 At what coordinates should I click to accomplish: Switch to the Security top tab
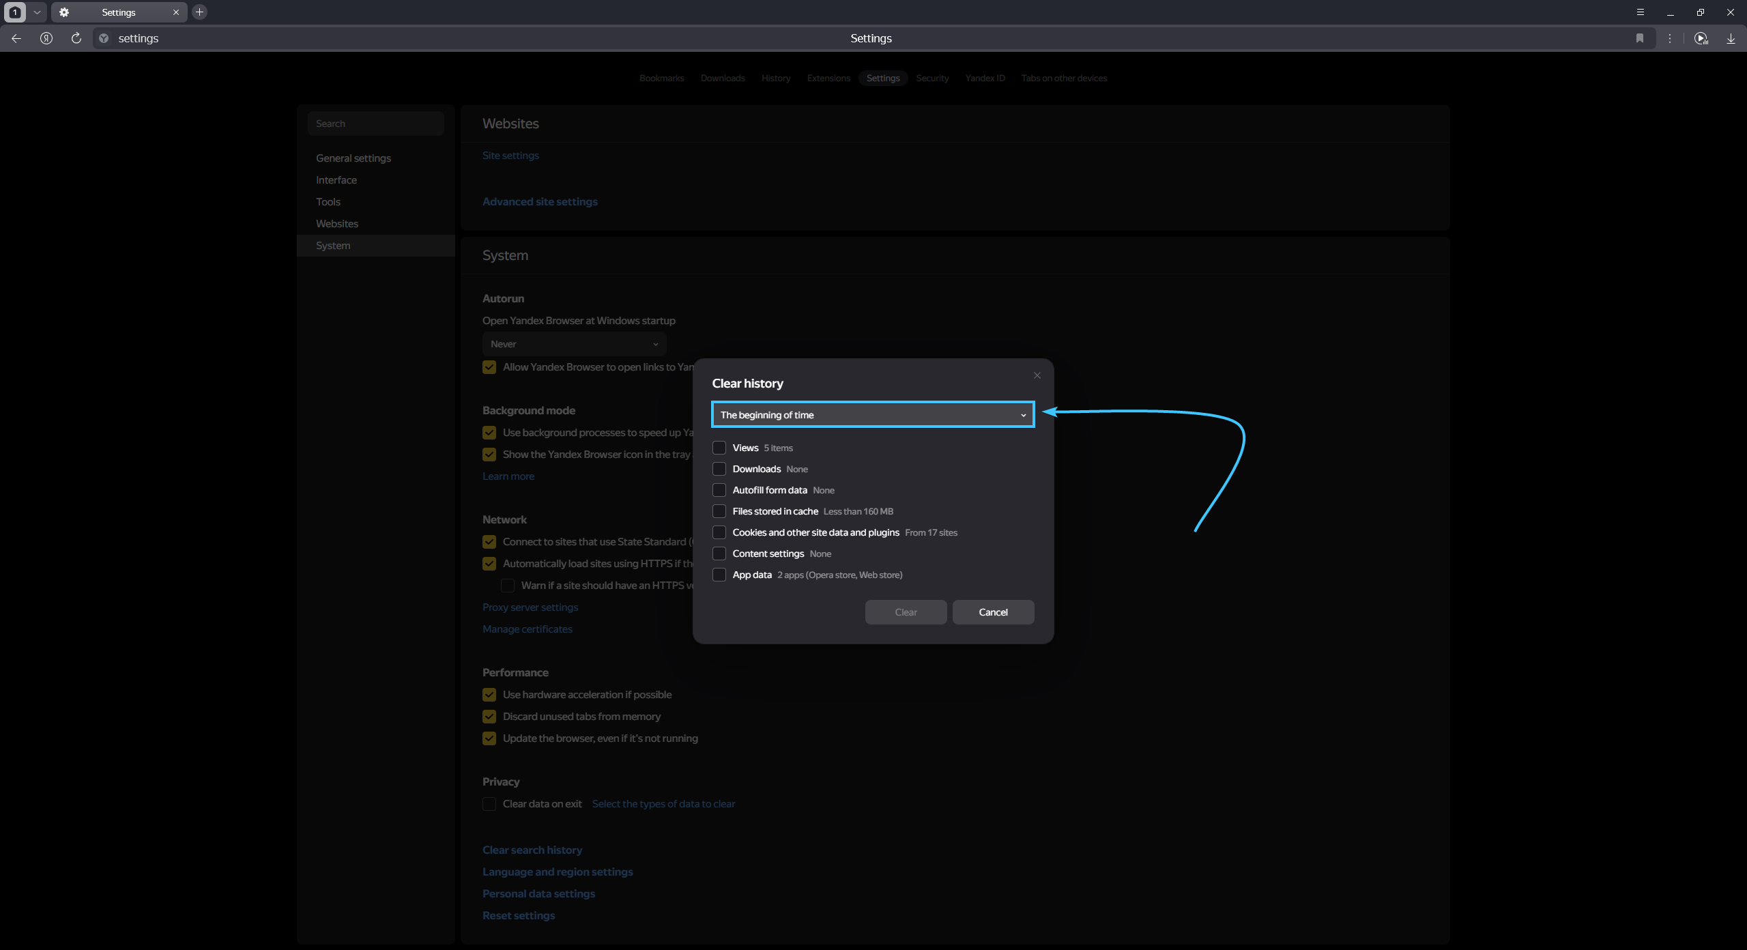(x=932, y=78)
